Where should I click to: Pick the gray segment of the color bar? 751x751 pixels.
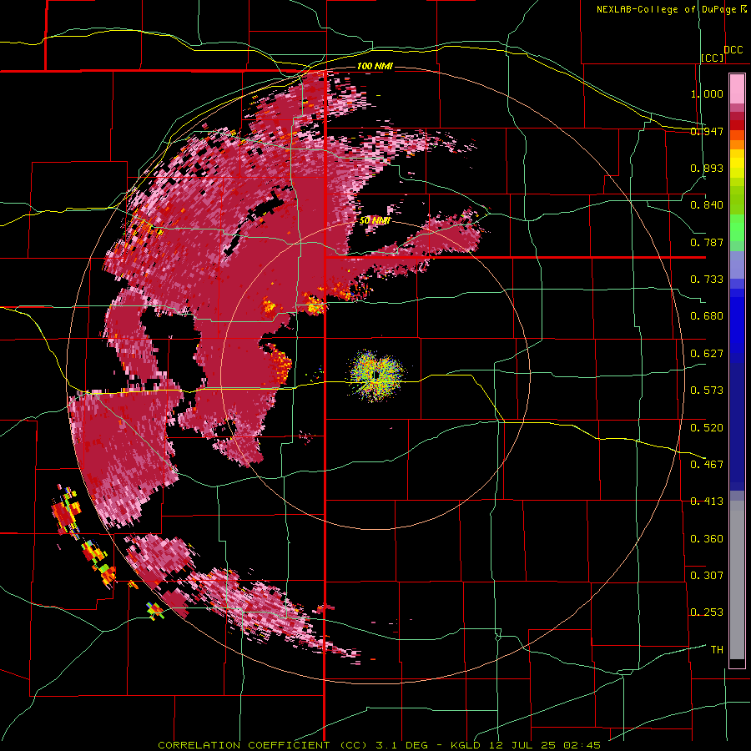click(737, 580)
